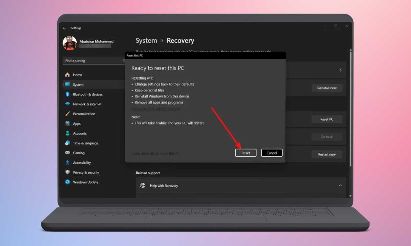Image resolution: width=411 pixels, height=246 pixels.
Task: Click the Restart now button
Action: (327, 154)
